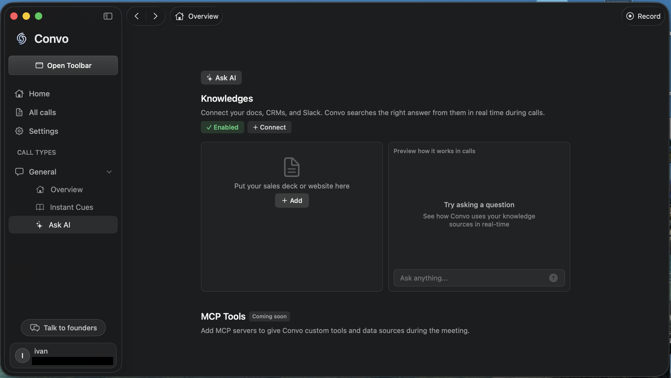Click the document icon in upload area
Image resolution: width=671 pixels, height=378 pixels.
pyautogui.click(x=292, y=167)
